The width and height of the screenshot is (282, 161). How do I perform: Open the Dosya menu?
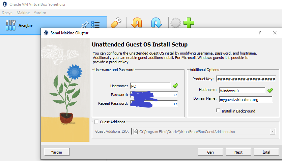(7, 13)
